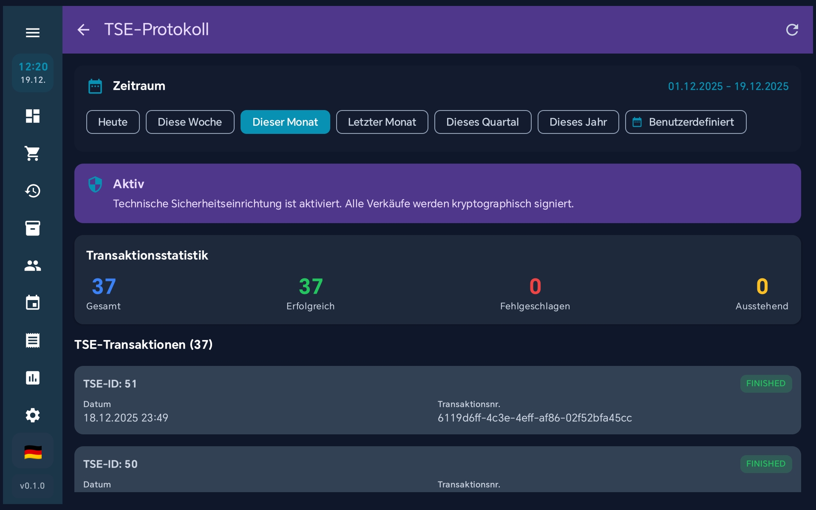Image resolution: width=816 pixels, height=510 pixels.
Task: Open the shopping cart sidebar icon
Action: coord(33,153)
